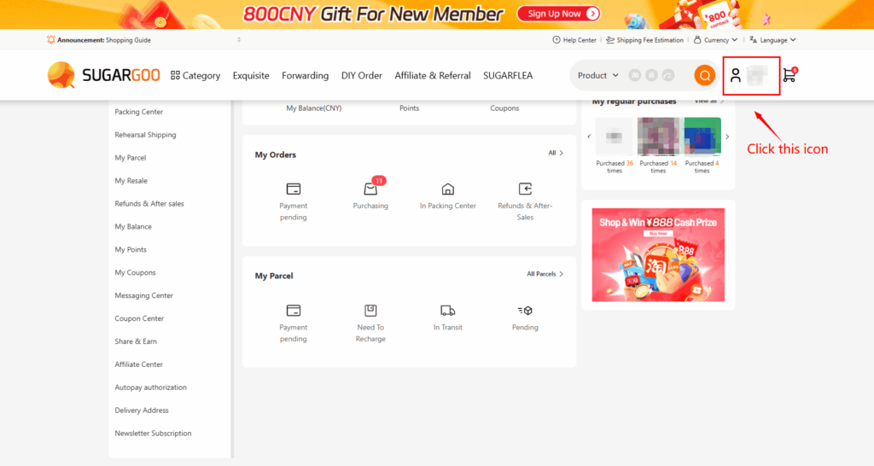Open the SUGARFLEA menu item
Image resolution: width=874 pixels, height=466 pixels.
point(508,75)
